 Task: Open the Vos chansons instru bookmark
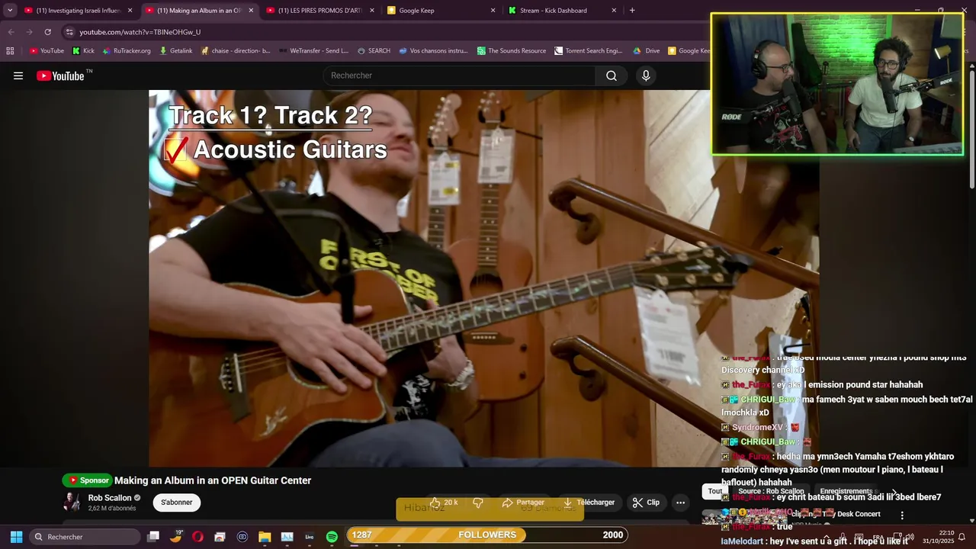[432, 51]
